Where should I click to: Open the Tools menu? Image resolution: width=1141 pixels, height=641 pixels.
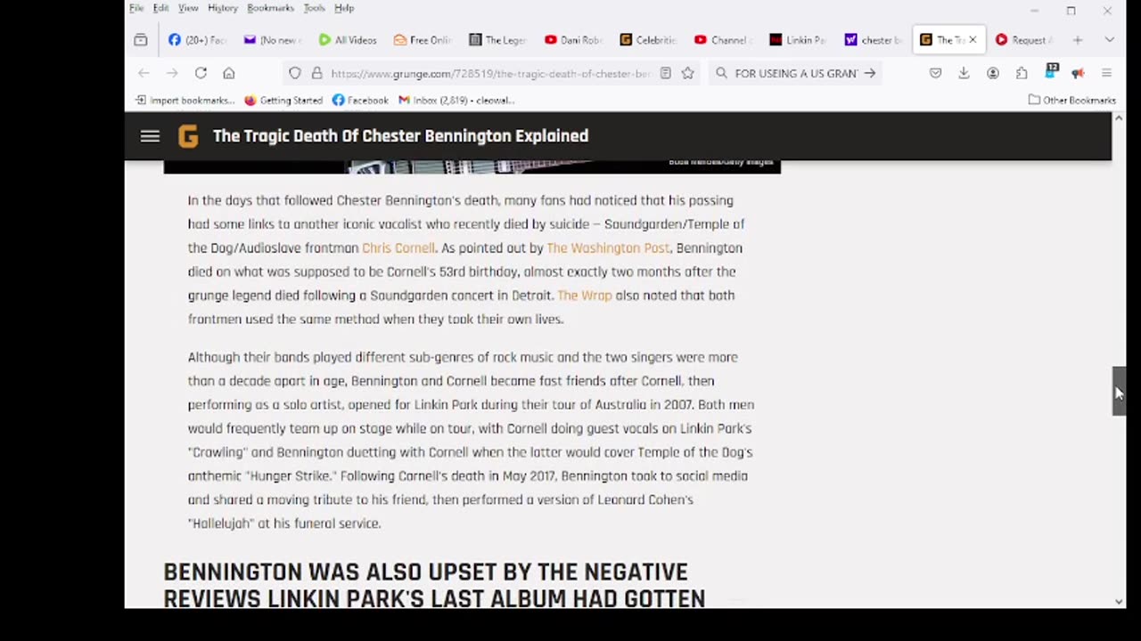pyautogui.click(x=314, y=8)
